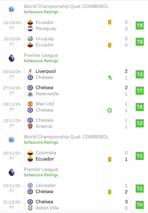The height and width of the screenshot is (213, 148).
Task: Click the yellow card in Ecuador vs Paraguay
Action: click(x=110, y=22)
